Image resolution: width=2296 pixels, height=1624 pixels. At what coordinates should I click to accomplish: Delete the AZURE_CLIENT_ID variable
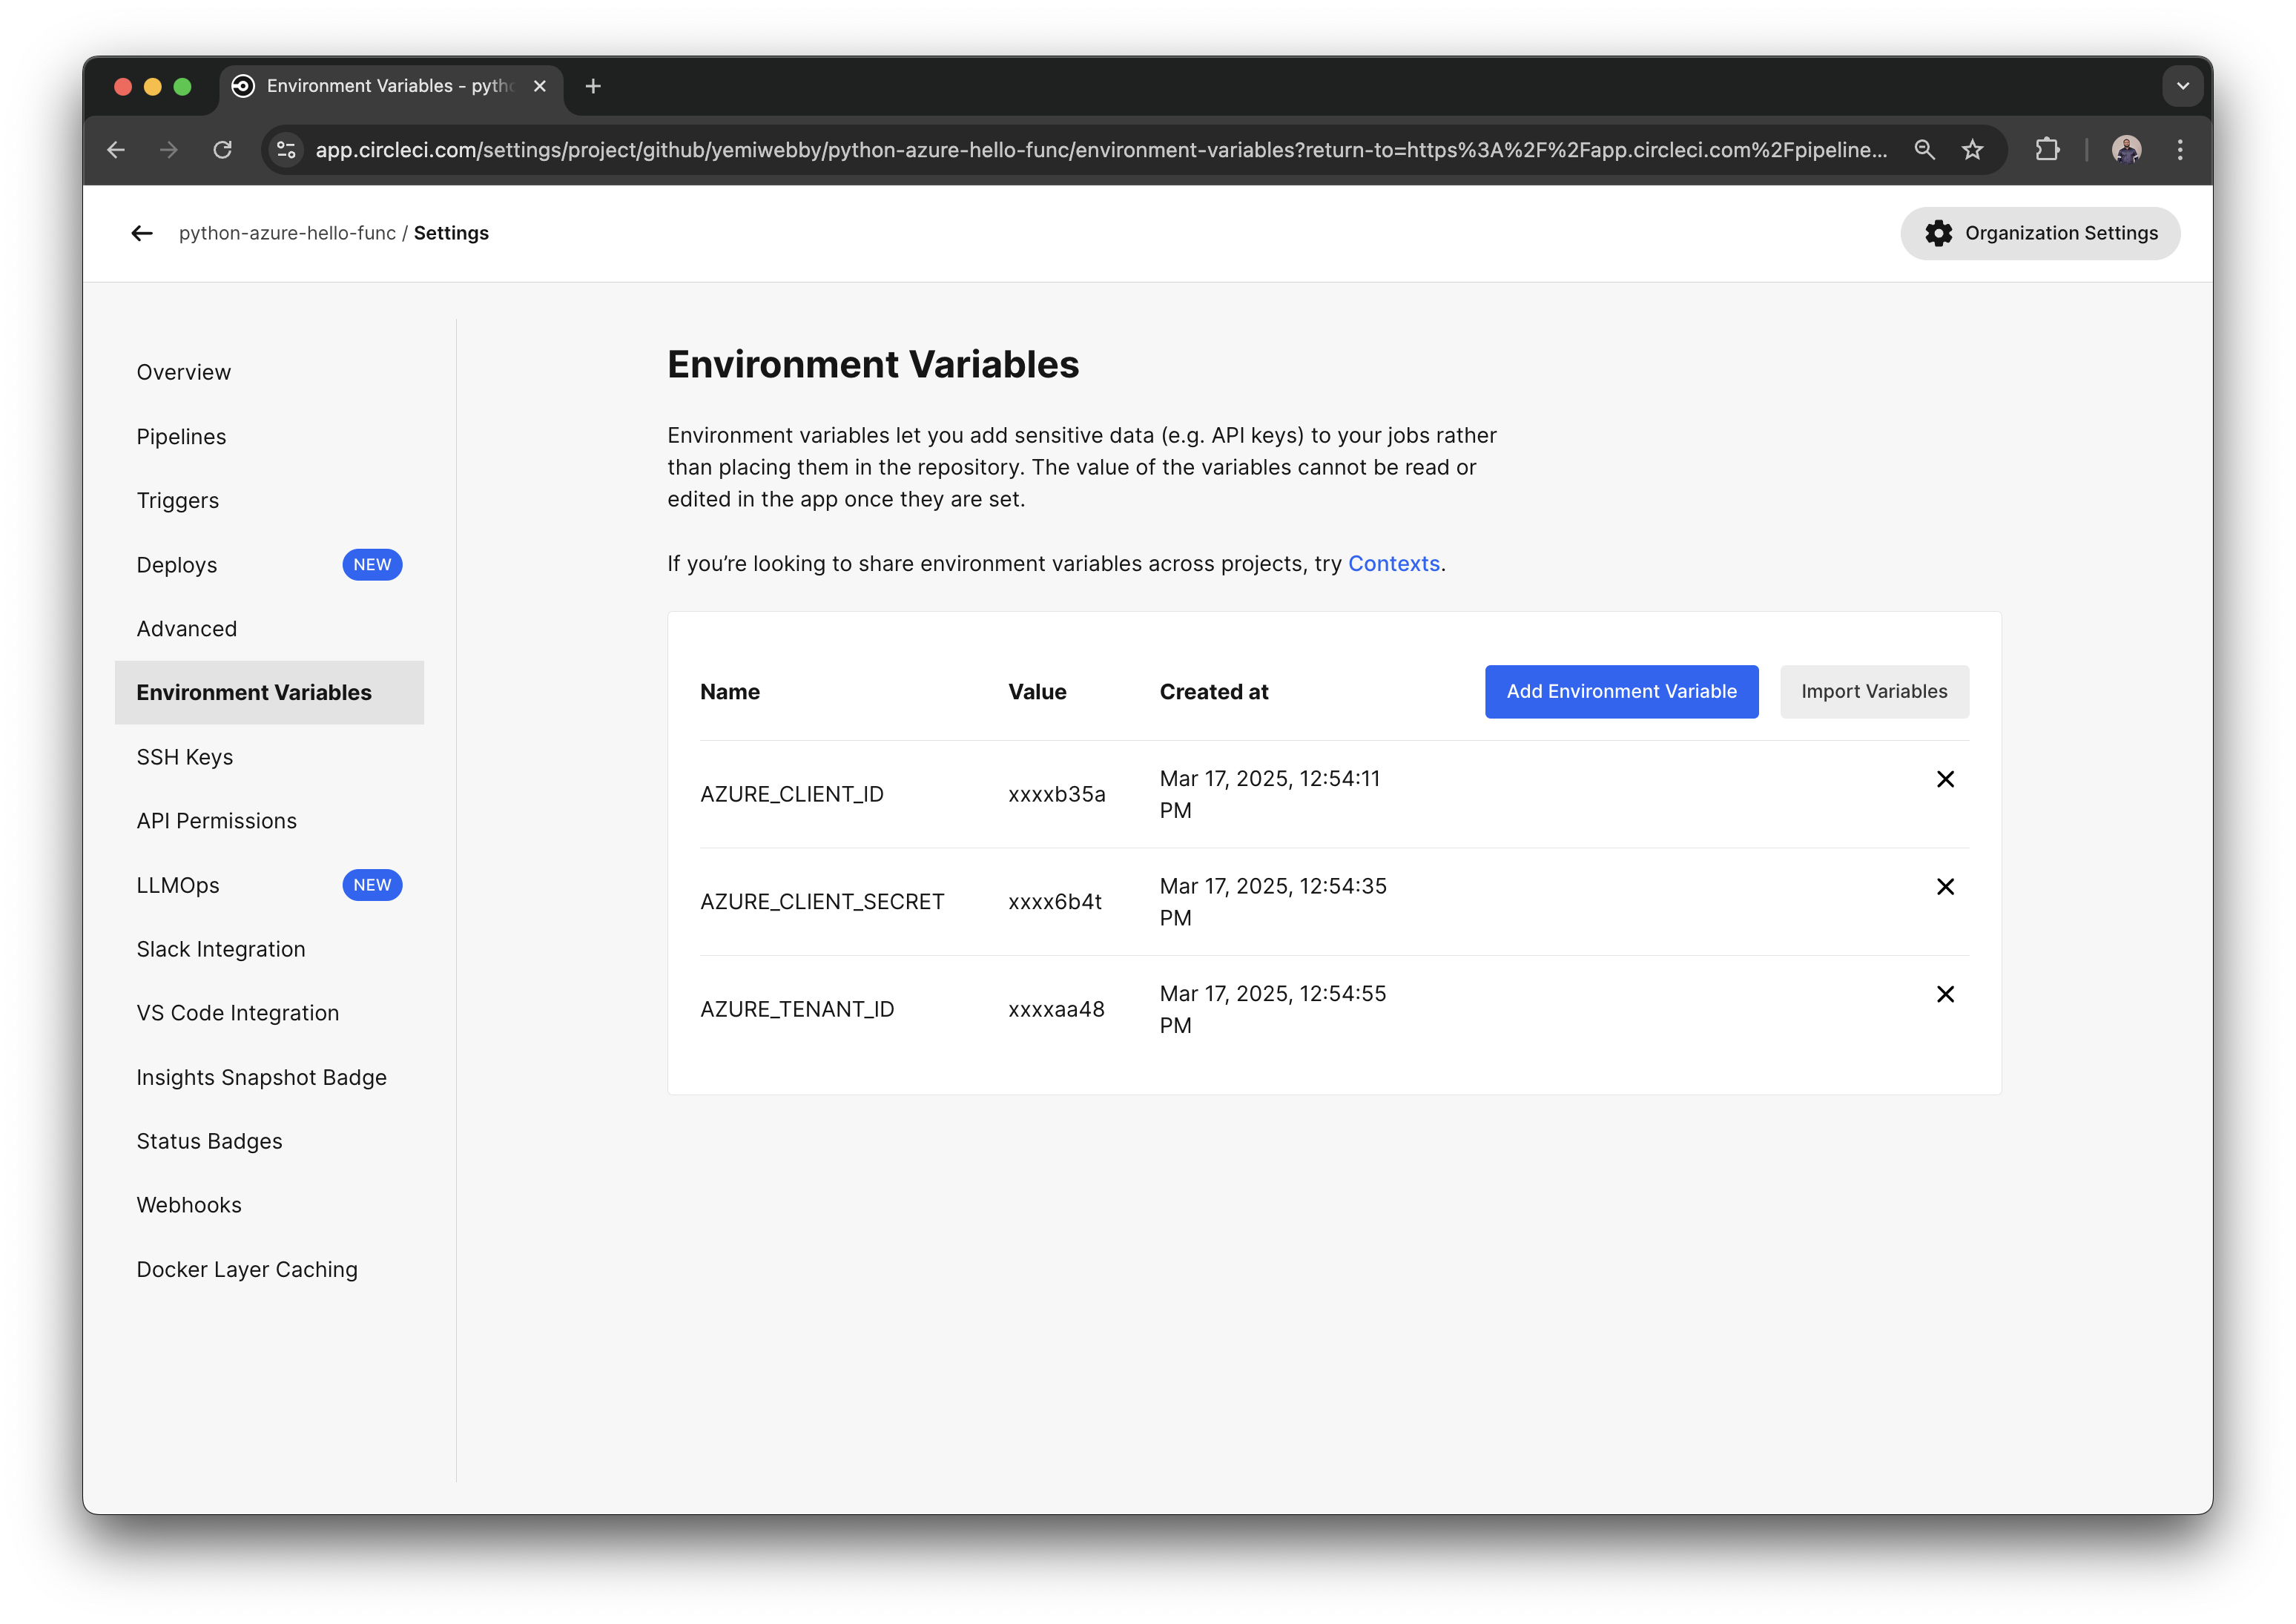[x=1946, y=779]
